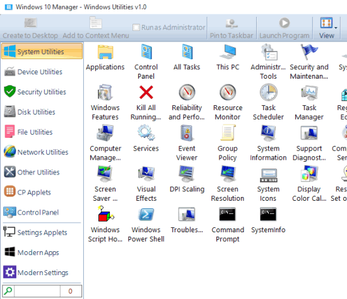Click Kill All Running red X icon
Viewport: 347px width, 299px height.
tap(146, 93)
